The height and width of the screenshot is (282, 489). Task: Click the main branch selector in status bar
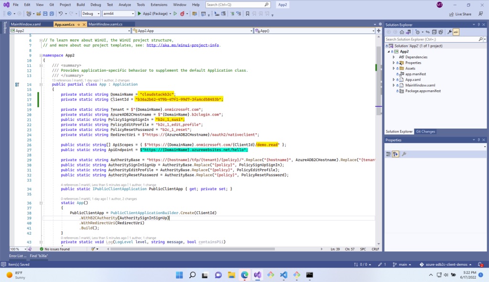(x=402, y=264)
